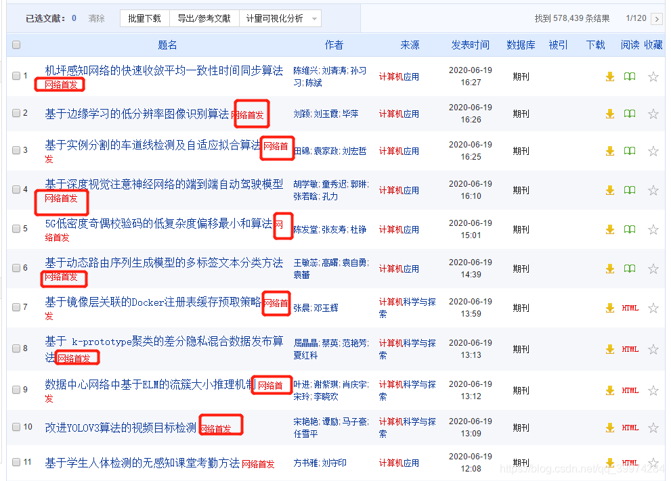Open title 基于学生人体检测的无感知课堂考勤方法

142,463
